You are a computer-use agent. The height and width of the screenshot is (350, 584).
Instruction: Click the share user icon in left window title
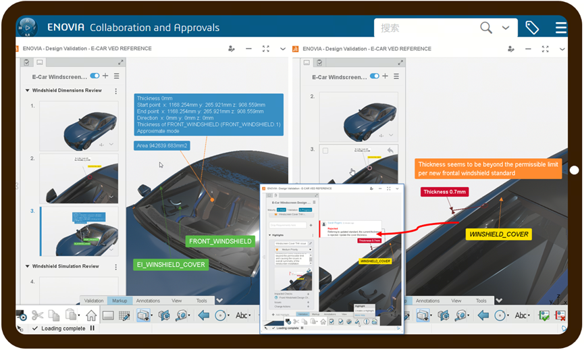pyautogui.click(x=232, y=49)
